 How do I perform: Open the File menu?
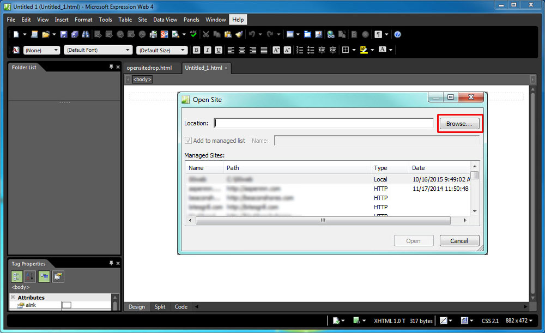click(x=11, y=20)
